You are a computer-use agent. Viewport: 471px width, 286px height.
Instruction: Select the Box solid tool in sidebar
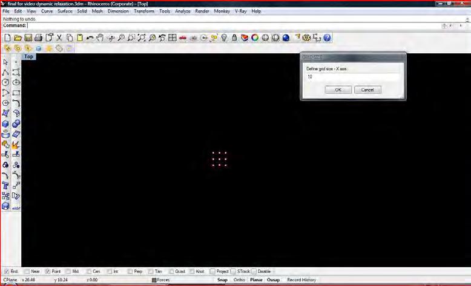point(5,123)
